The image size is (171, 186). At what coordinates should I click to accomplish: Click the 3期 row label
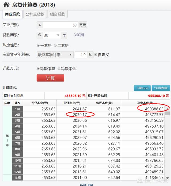click(18, 120)
